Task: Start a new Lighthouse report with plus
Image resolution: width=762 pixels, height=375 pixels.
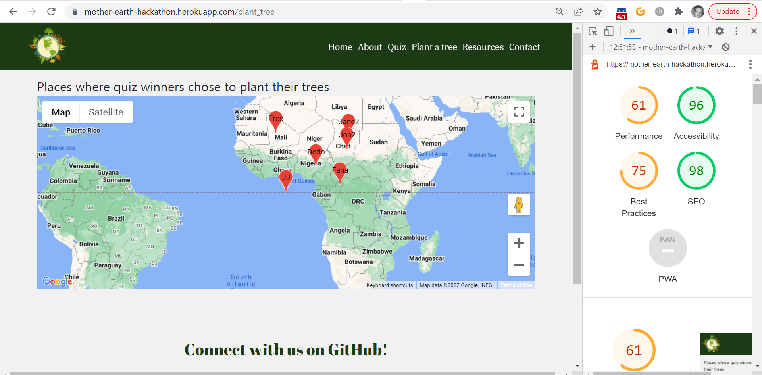Action: (x=593, y=47)
